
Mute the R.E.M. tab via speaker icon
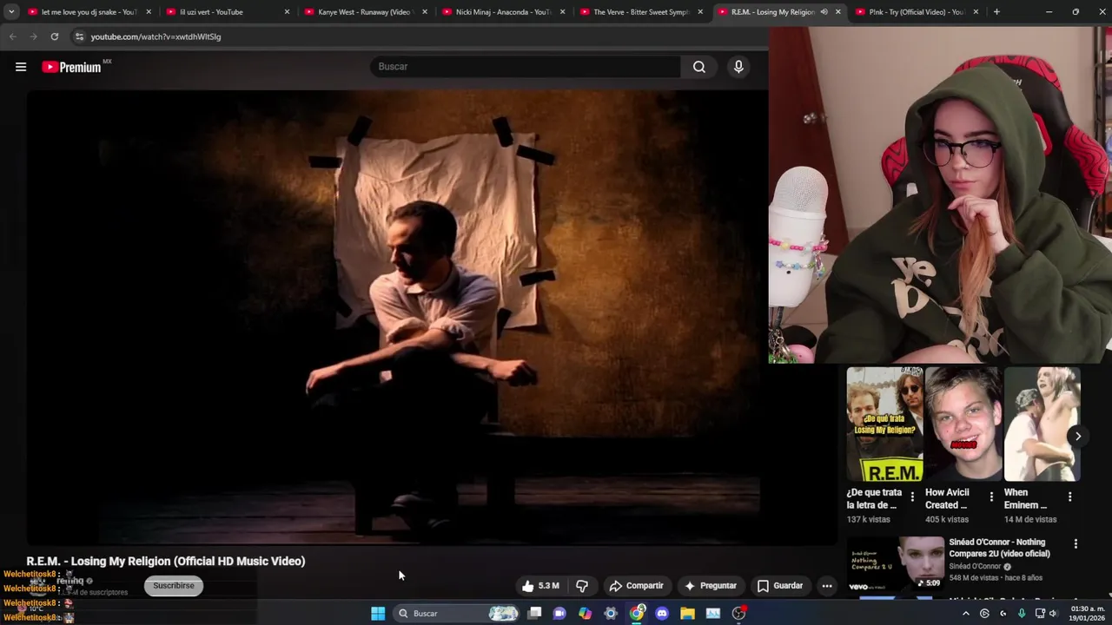[824, 12]
